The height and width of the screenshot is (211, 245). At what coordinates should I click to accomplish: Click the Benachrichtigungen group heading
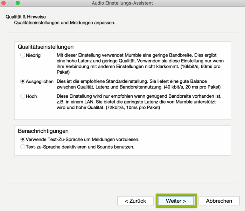click(x=43, y=131)
